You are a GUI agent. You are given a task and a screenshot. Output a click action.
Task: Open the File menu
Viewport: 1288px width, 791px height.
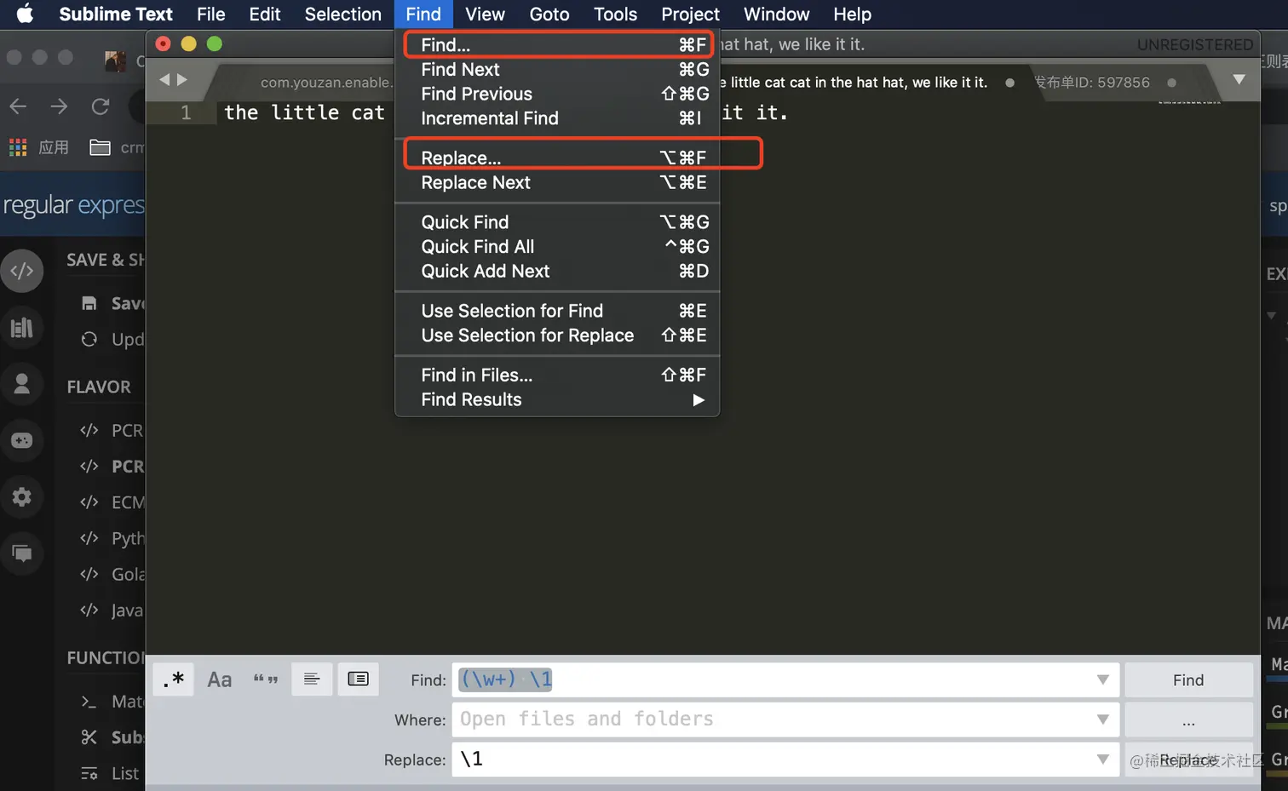click(x=211, y=14)
